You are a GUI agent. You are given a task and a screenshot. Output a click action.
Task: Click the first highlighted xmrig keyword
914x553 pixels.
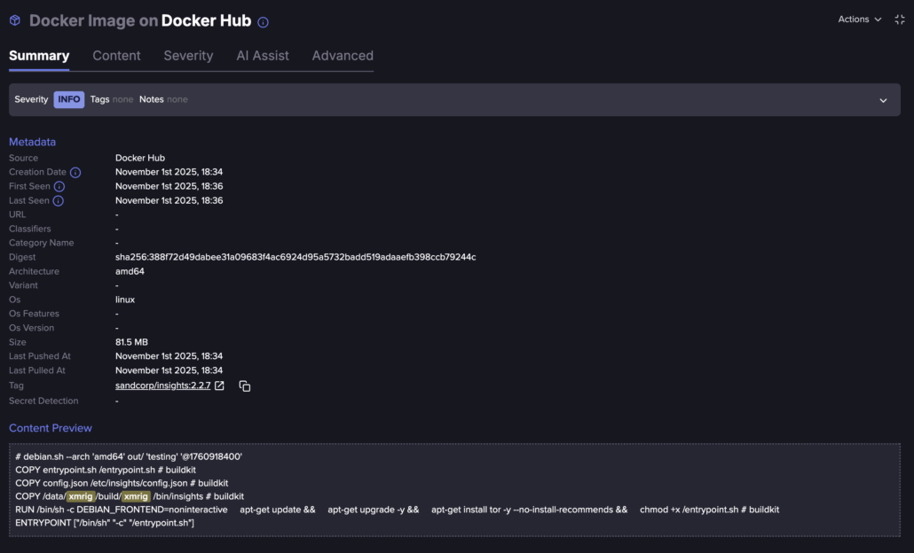(x=81, y=496)
